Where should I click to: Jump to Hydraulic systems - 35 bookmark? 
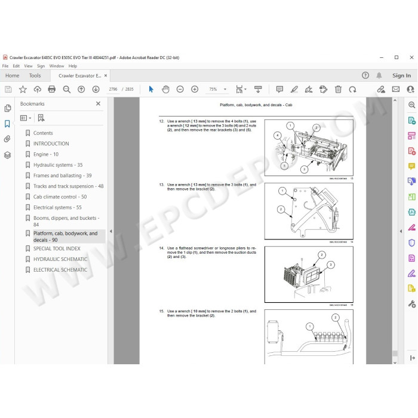(58, 165)
